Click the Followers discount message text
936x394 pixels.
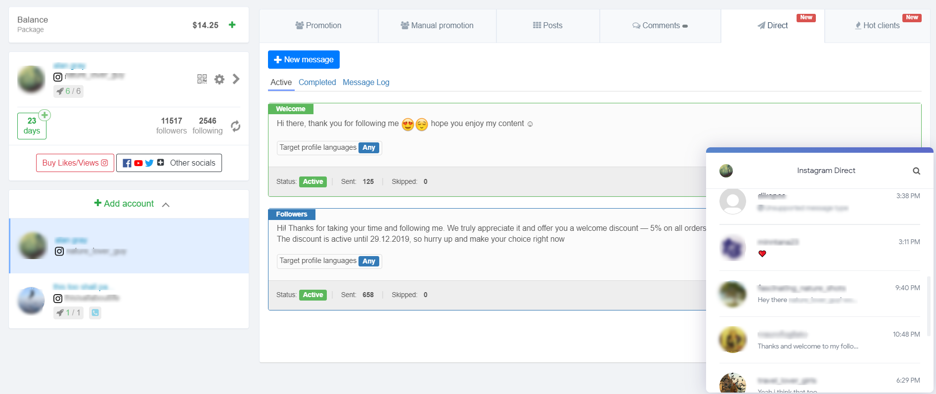pos(491,233)
